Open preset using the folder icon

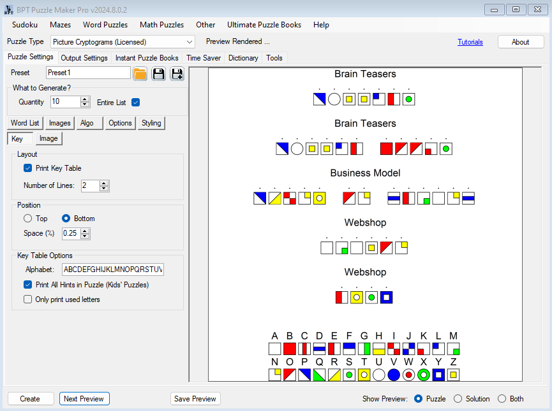pos(140,73)
